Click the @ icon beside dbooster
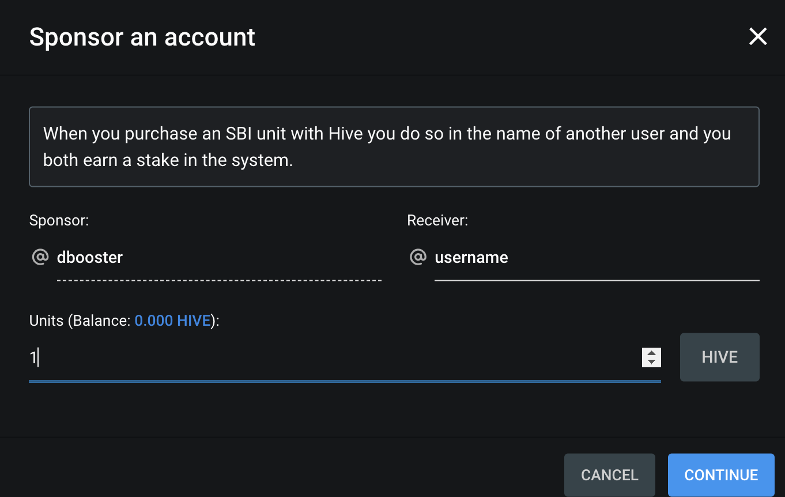This screenshot has height=497, width=785. (40, 257)
